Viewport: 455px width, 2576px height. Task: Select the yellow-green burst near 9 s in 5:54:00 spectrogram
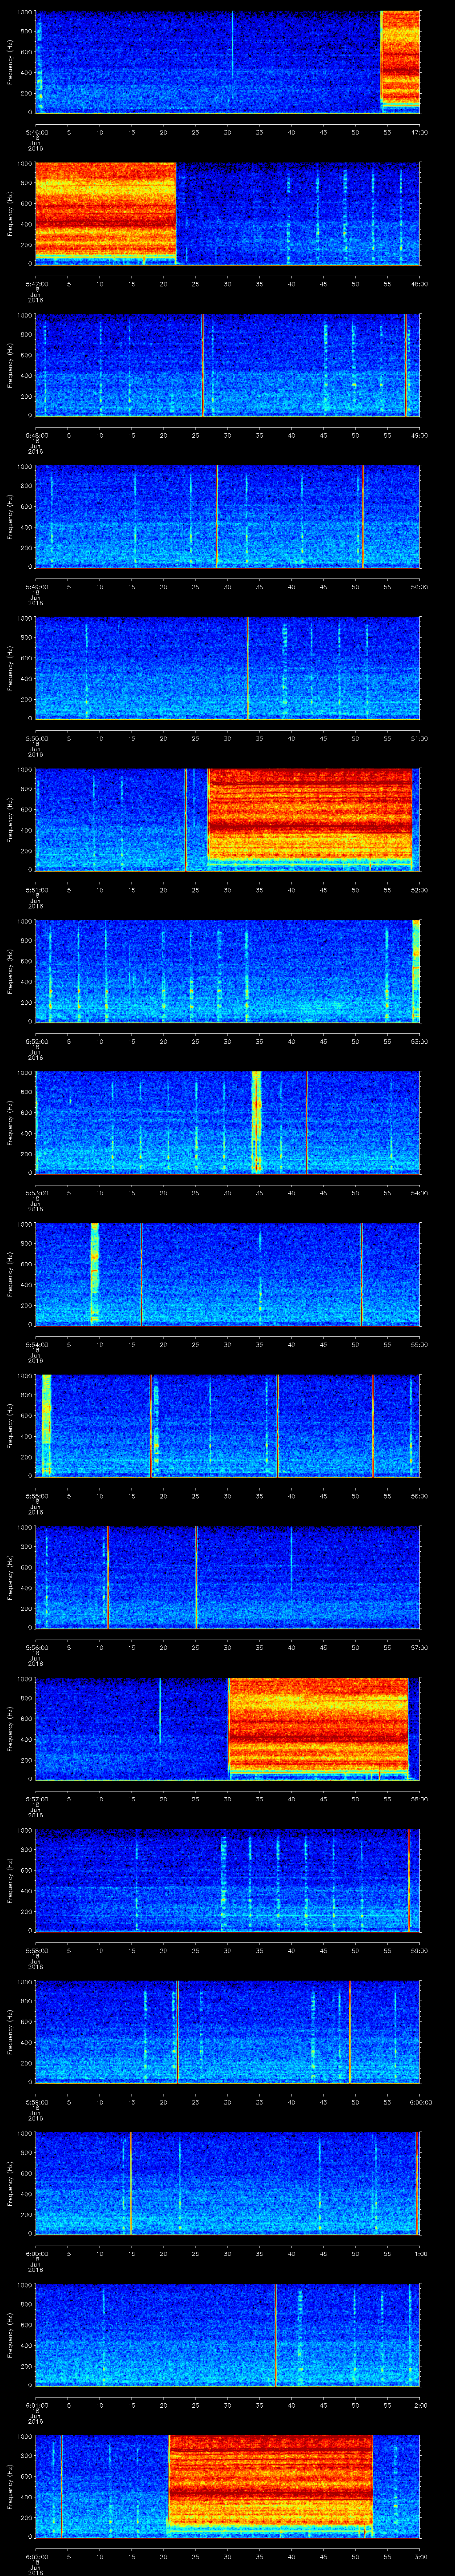[95, 1273]
